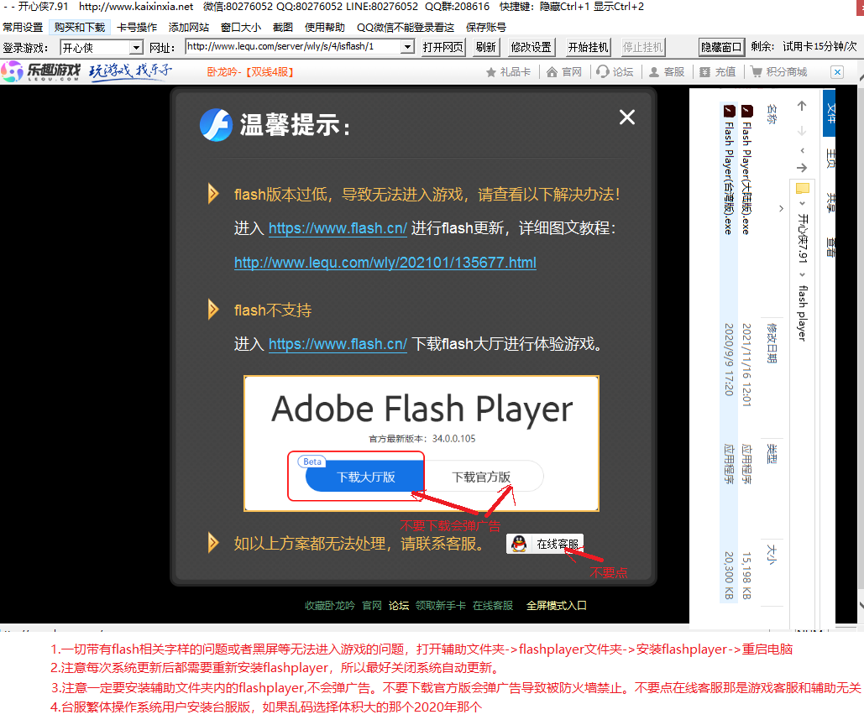
Task: Click the up arrow in explorer navigation
Action: (802, 106)
